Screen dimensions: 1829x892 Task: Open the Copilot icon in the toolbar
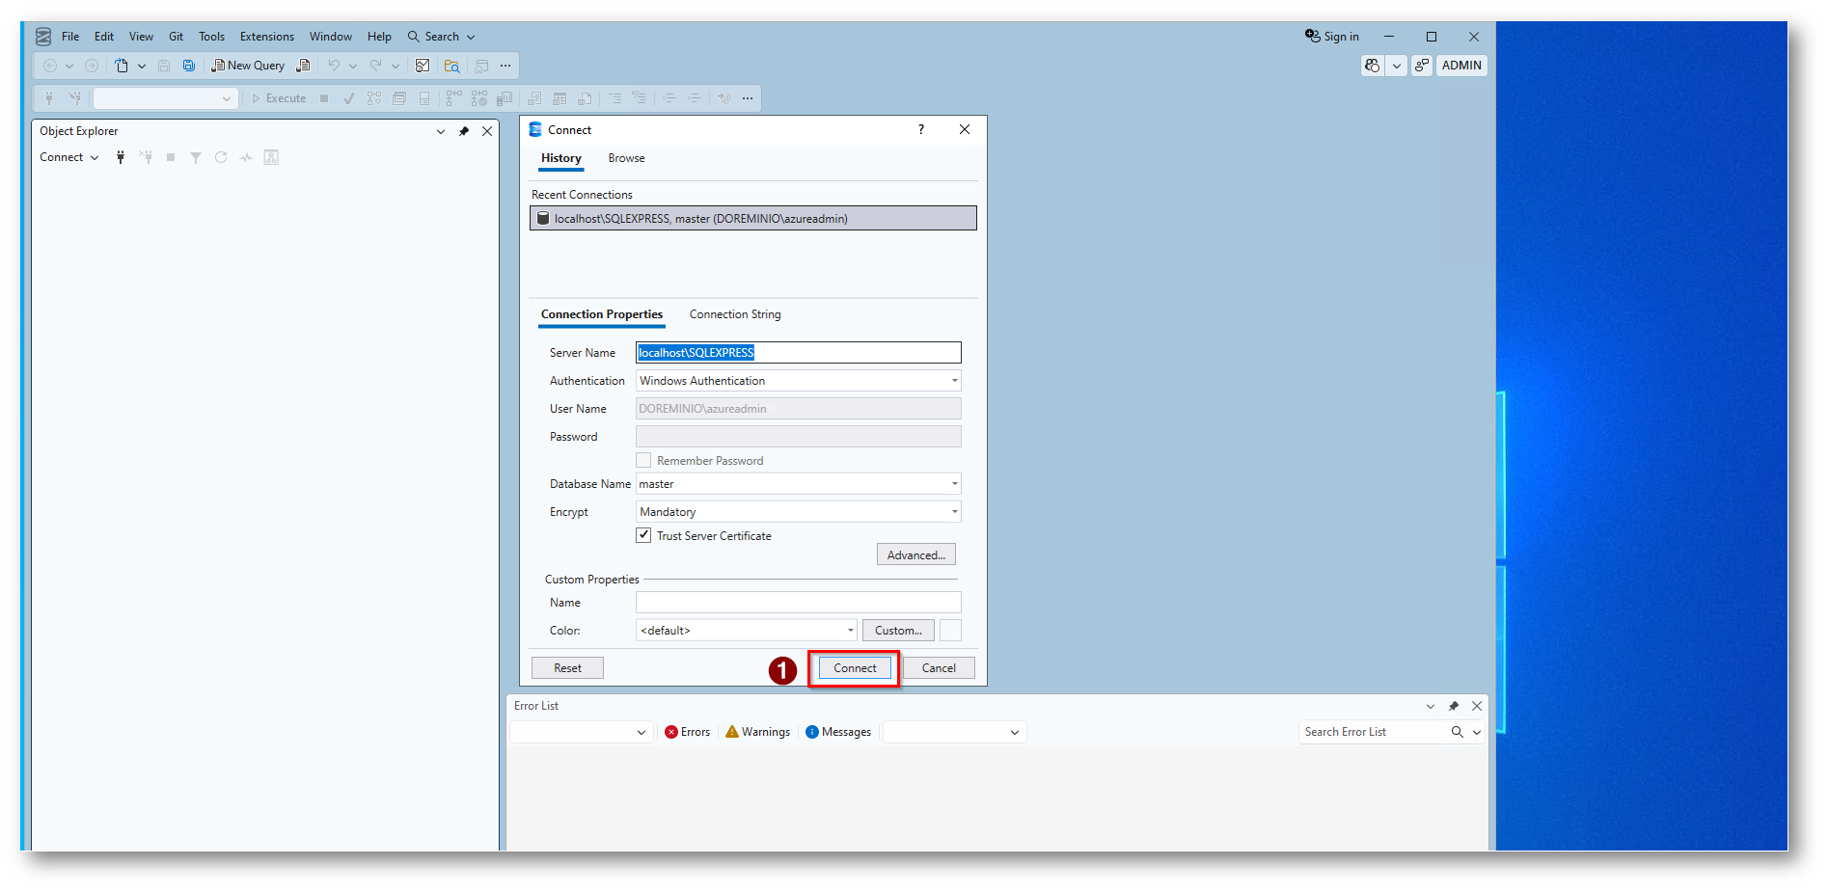click(1372, 66)
